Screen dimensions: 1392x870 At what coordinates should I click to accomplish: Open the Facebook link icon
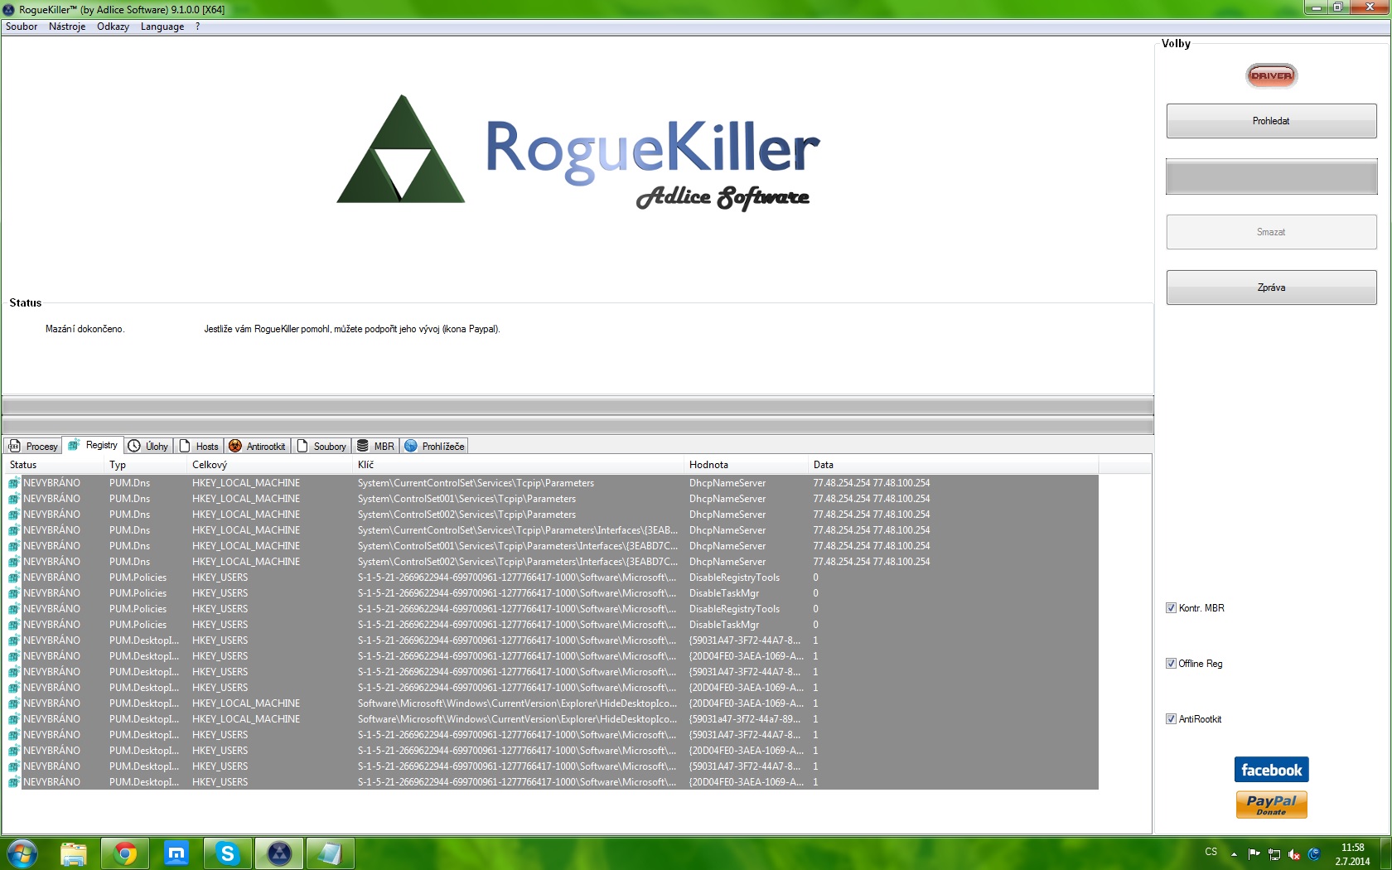pyautogui.click(x=1271, y=770)
